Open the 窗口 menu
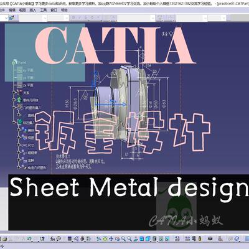The width and height of the screenshot is (249, 249). point(54,10)
